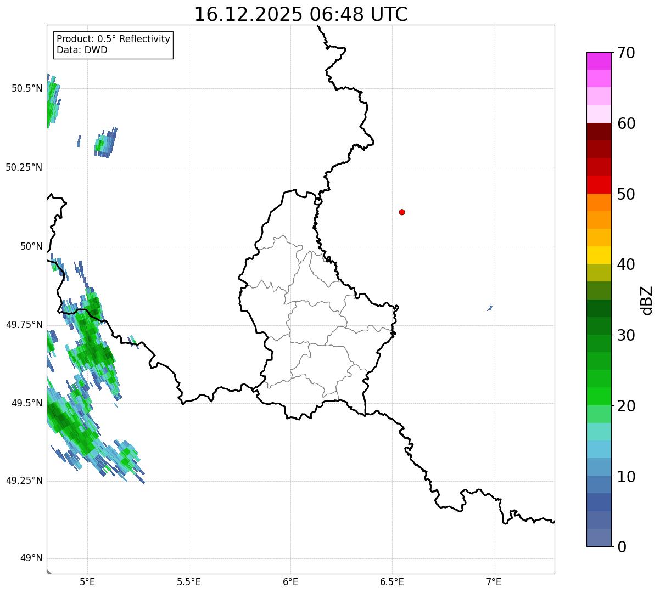The width and height of the screenshot is (660, 593).
Task: Click the magenta top swatch of the colorbar
Action: click(x=599, y=61)
